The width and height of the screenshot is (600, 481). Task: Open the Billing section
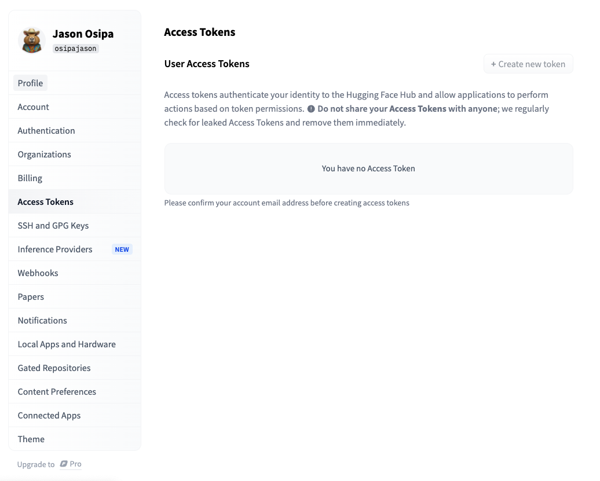[x=75, y=178]
